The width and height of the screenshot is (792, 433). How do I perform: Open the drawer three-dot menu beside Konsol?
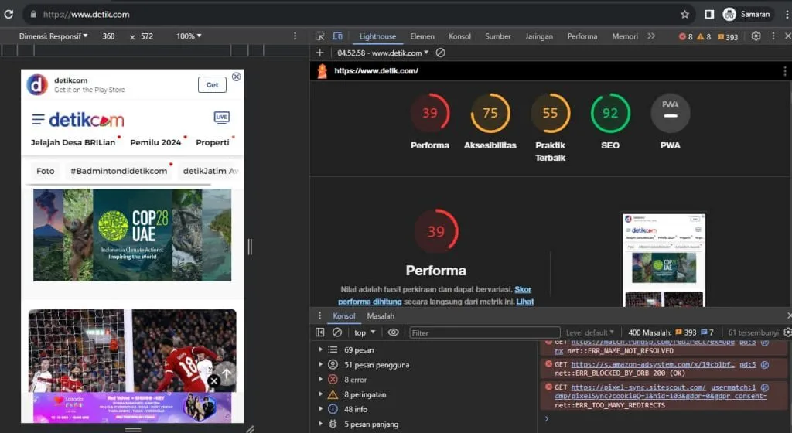point(319,316)
